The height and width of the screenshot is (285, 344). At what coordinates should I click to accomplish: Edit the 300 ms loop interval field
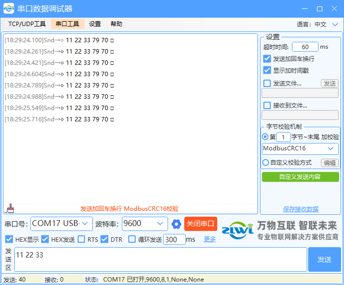174,239
